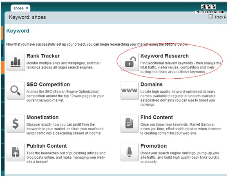Open the Keyword Research heading
Screen dimensions: 228x177
164,56
